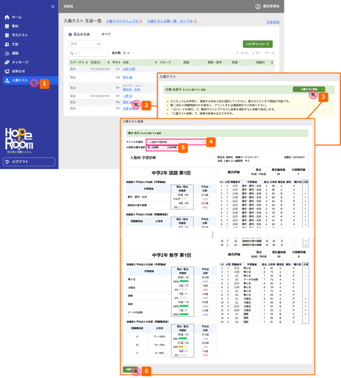
Task: Open the タイトルを選択 dropdown
Action: click(176, 142)
